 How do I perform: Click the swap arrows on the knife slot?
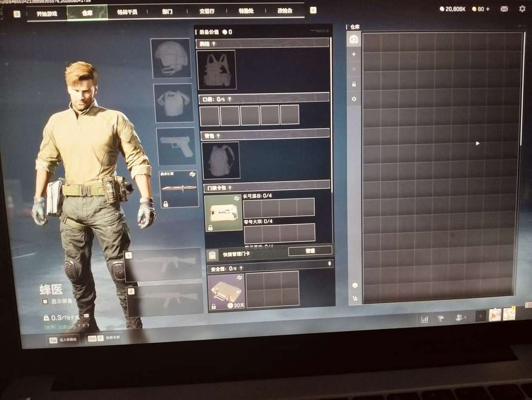(x=193, y=174)
